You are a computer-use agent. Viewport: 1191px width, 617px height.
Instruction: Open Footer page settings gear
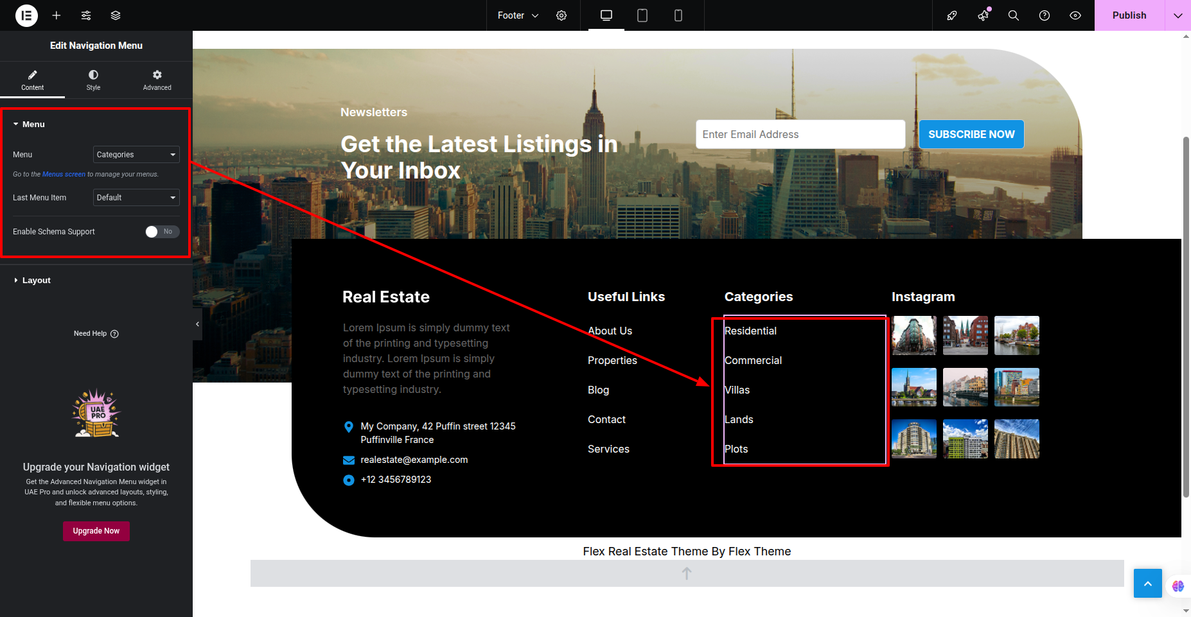[x=561, y=15]
